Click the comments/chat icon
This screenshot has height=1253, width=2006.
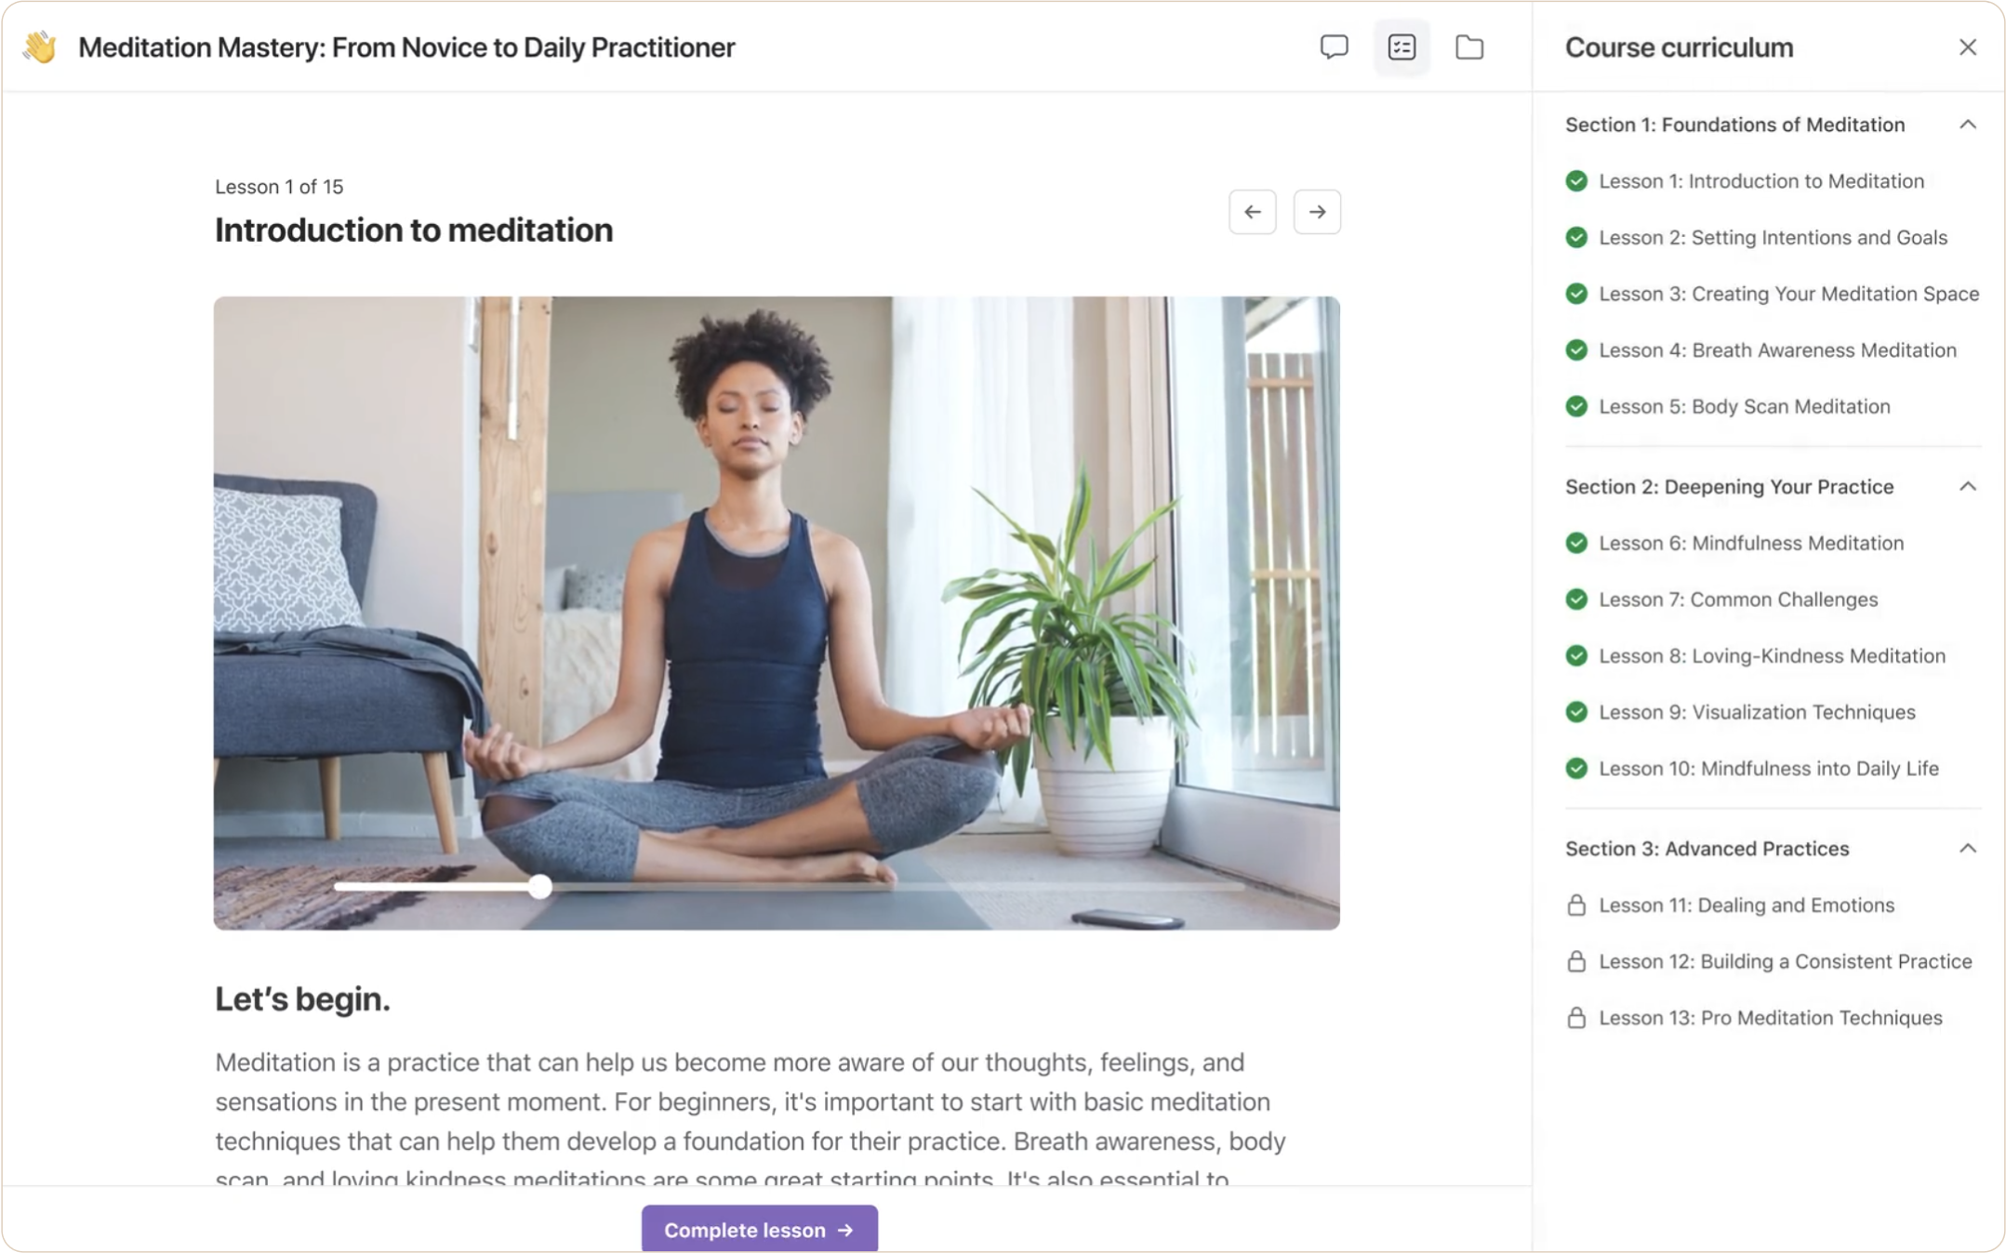click(x=1332, y=46)
